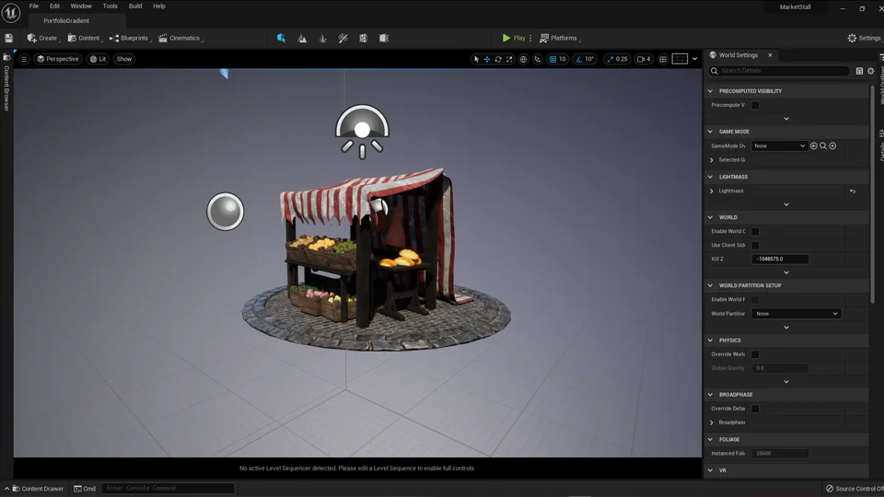Choose the Rotate tool in viewport toolbar
Screen dimensions: 884x497
(498, 59)
